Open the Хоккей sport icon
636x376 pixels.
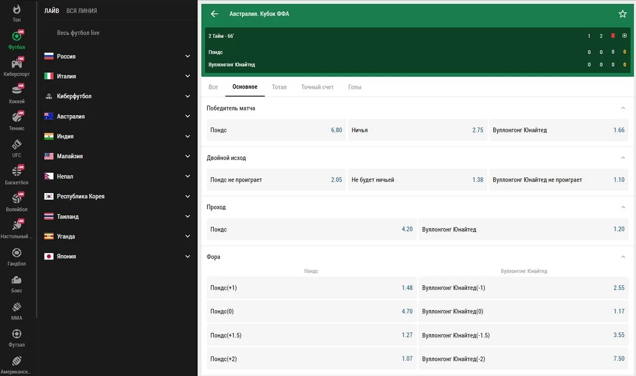coord(17,91)
